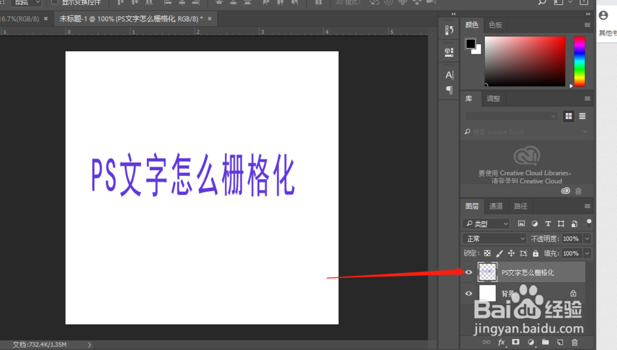
Task: Open the browser profile icon
Action: coord(603,15)
